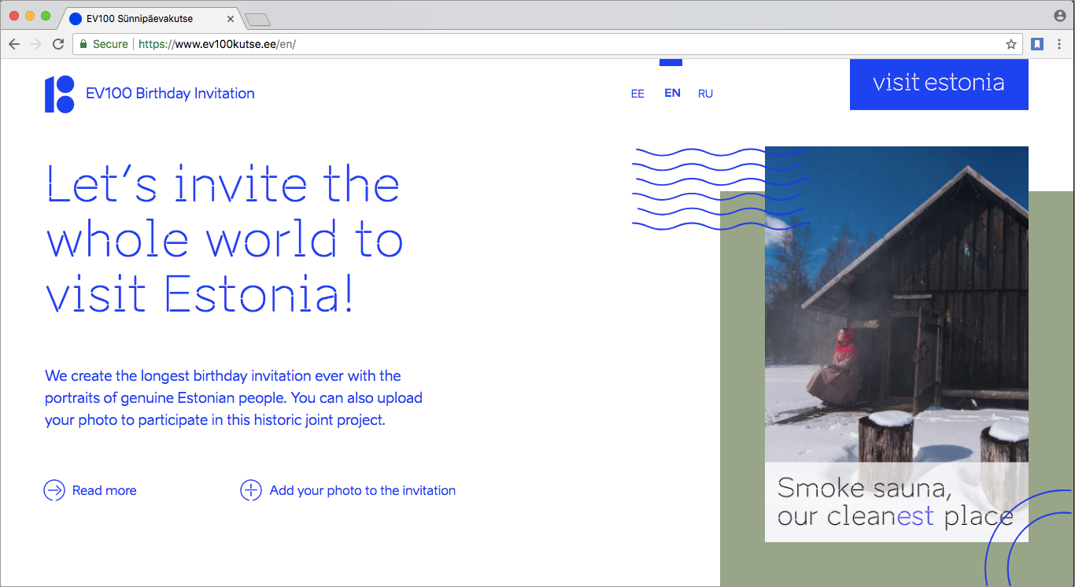Image resolution: width=1075 pixels, height=587 pixels.
Task: Click the EV100 Birthday Invitation title link
Action: pyautogui.click(x=170, y=94)
